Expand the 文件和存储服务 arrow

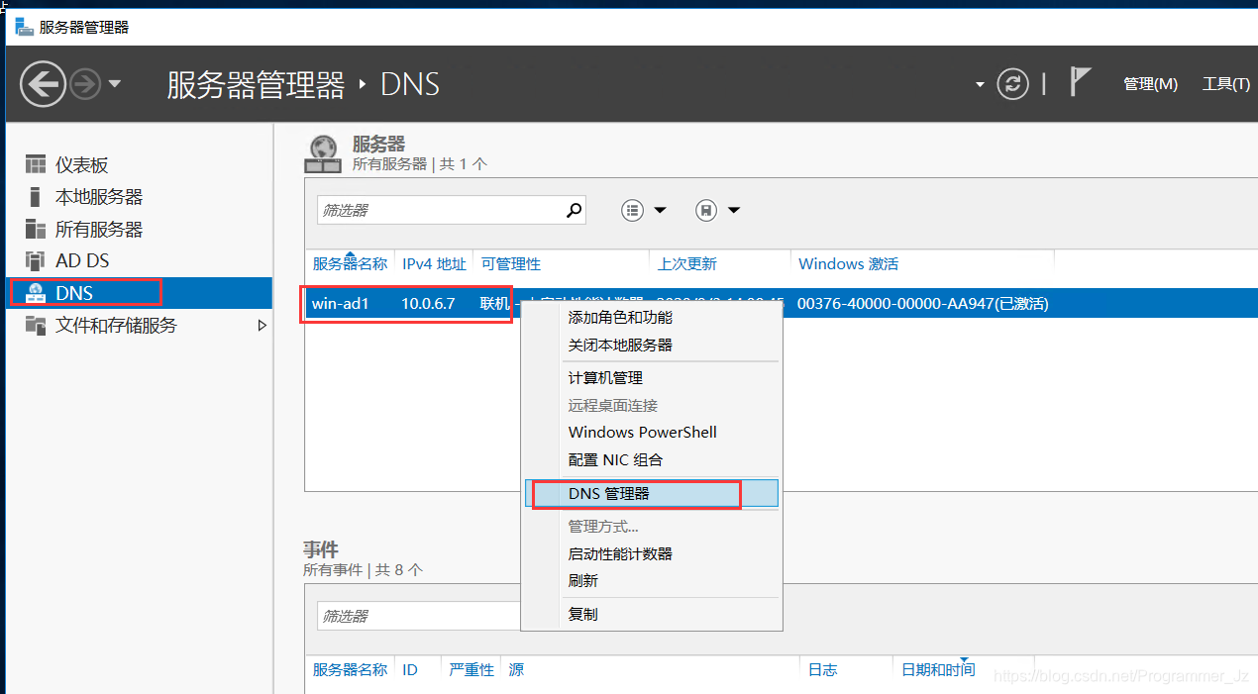click(x=262, y=325)
